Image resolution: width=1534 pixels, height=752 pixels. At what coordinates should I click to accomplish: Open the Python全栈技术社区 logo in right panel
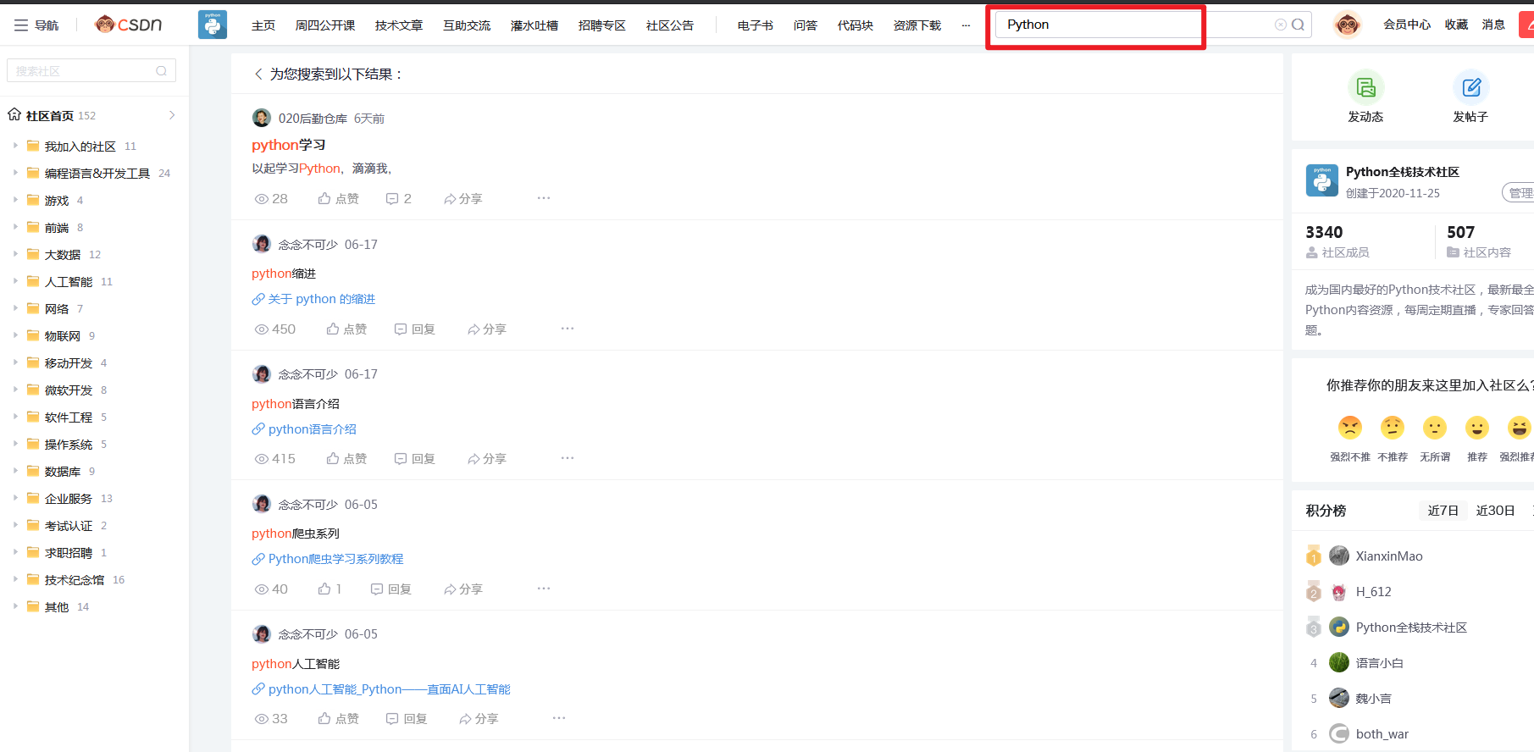(1321, 180)
